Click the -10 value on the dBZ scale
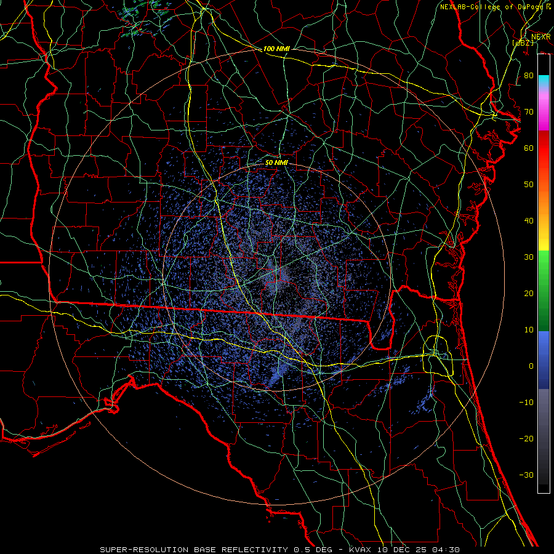 tap(526, 402)
